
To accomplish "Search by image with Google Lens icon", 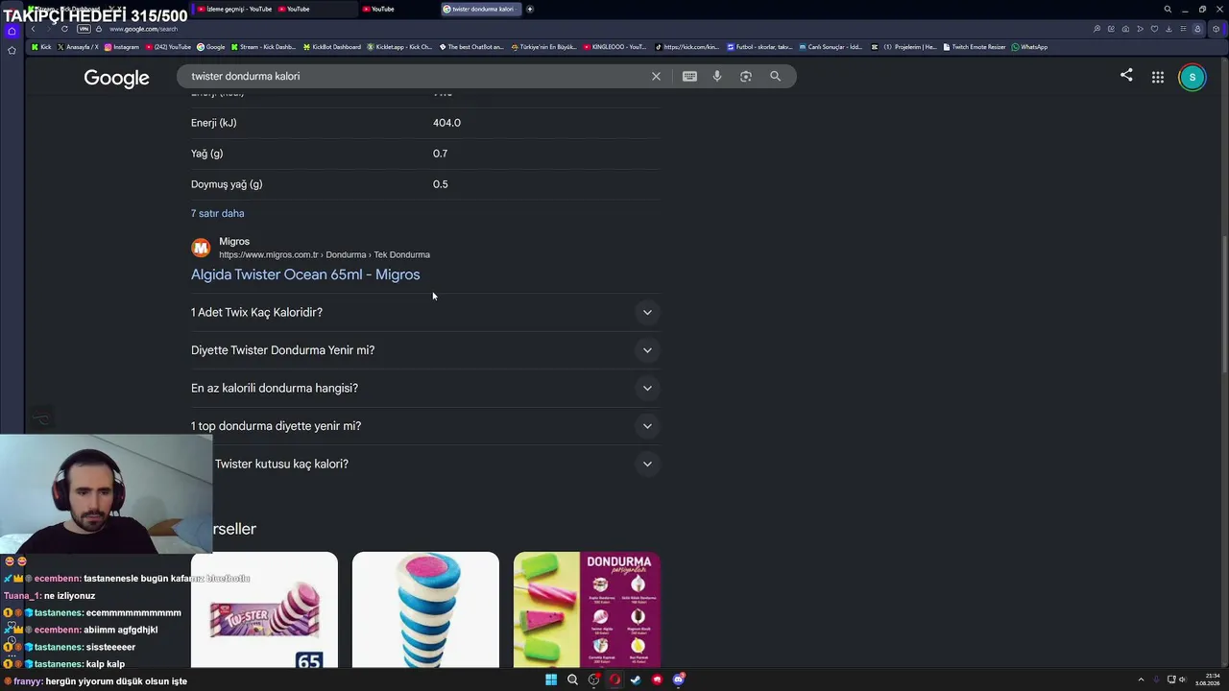I will (746, 76).
